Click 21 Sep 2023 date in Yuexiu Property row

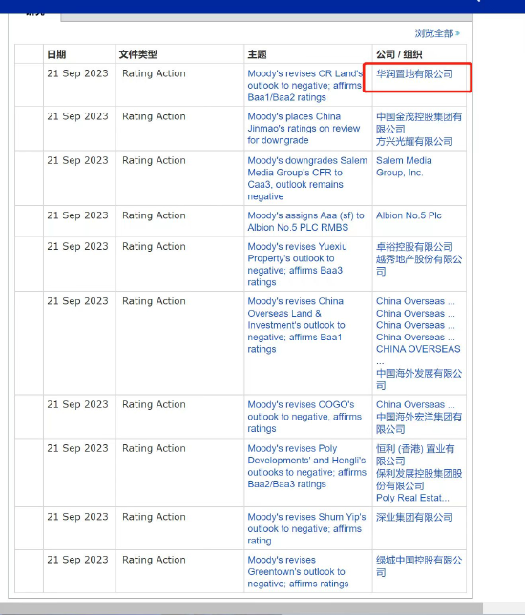[x=77, y=246]
